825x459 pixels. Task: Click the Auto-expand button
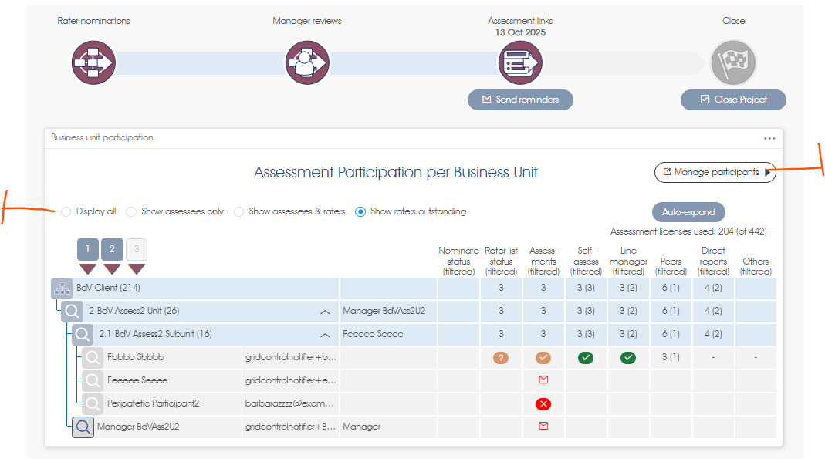click(688, 212)
